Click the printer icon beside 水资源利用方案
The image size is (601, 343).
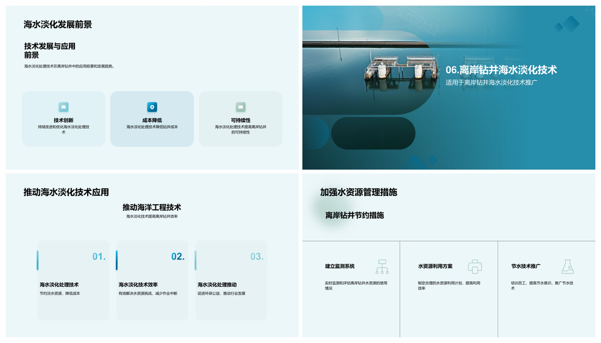tap(475, 267)
